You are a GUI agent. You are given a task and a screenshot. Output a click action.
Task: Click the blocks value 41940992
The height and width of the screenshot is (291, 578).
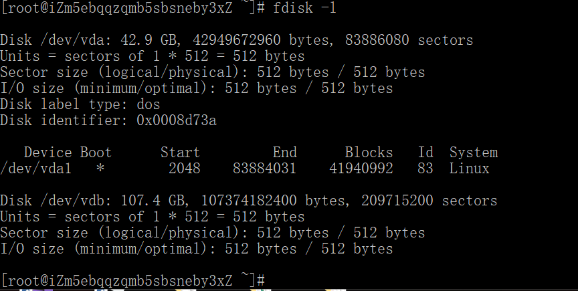coord(361,169)
